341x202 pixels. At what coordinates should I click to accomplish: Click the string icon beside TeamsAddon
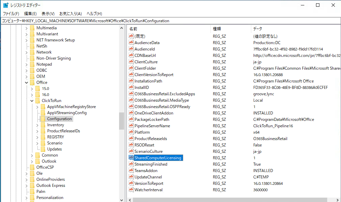[131, 171]
